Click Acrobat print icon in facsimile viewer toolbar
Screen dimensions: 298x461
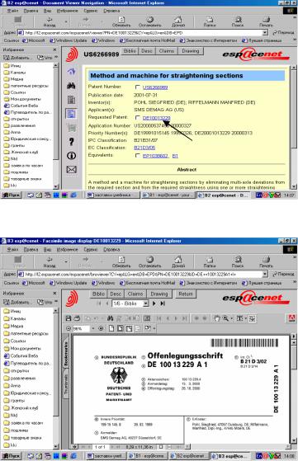coord(77,318)
